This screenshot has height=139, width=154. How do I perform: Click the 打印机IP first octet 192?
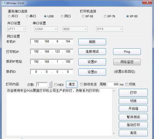[x=36, y=51]
